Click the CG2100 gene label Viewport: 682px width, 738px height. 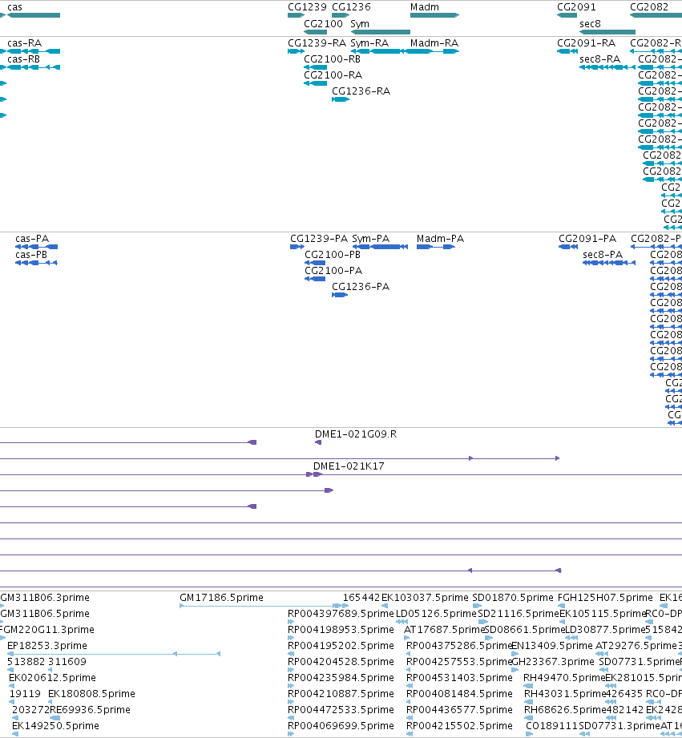coord(323,24)
